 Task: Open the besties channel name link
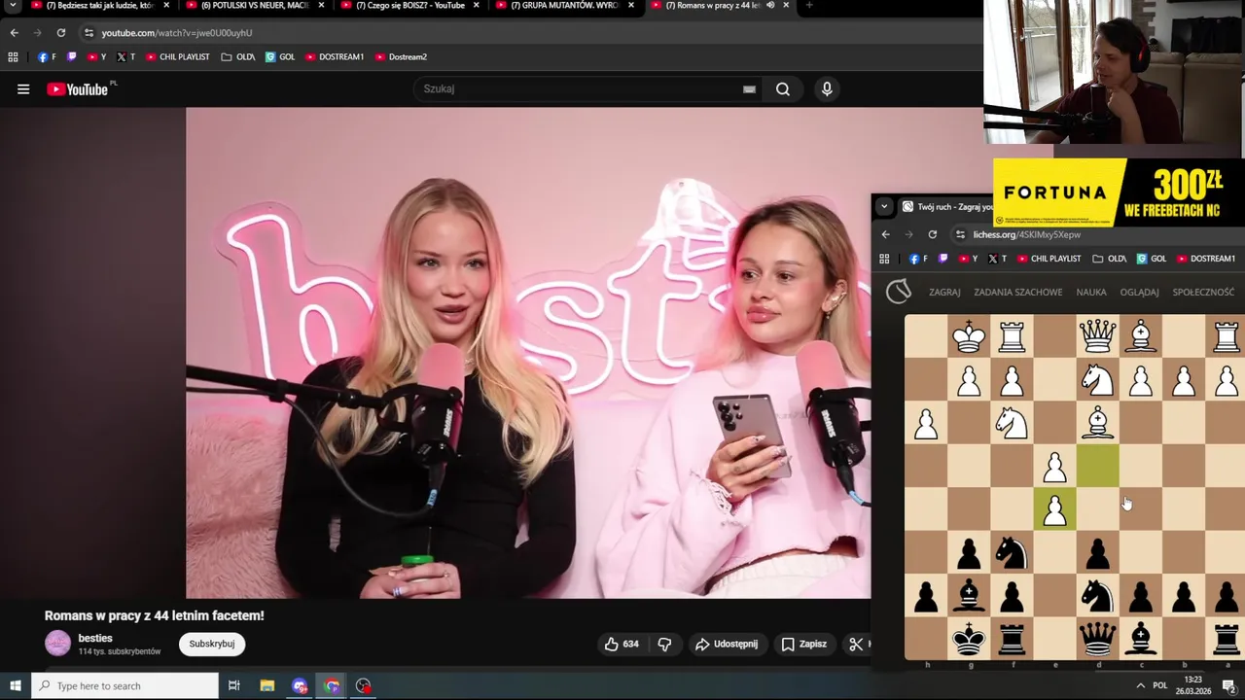(95, 638)
